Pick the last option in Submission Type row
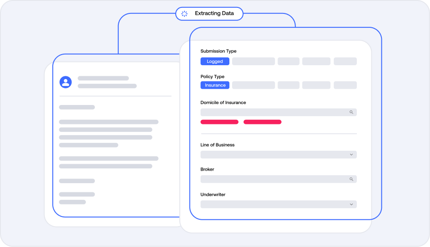The height and width of the screenshot is (247, 430). (345, 62)
